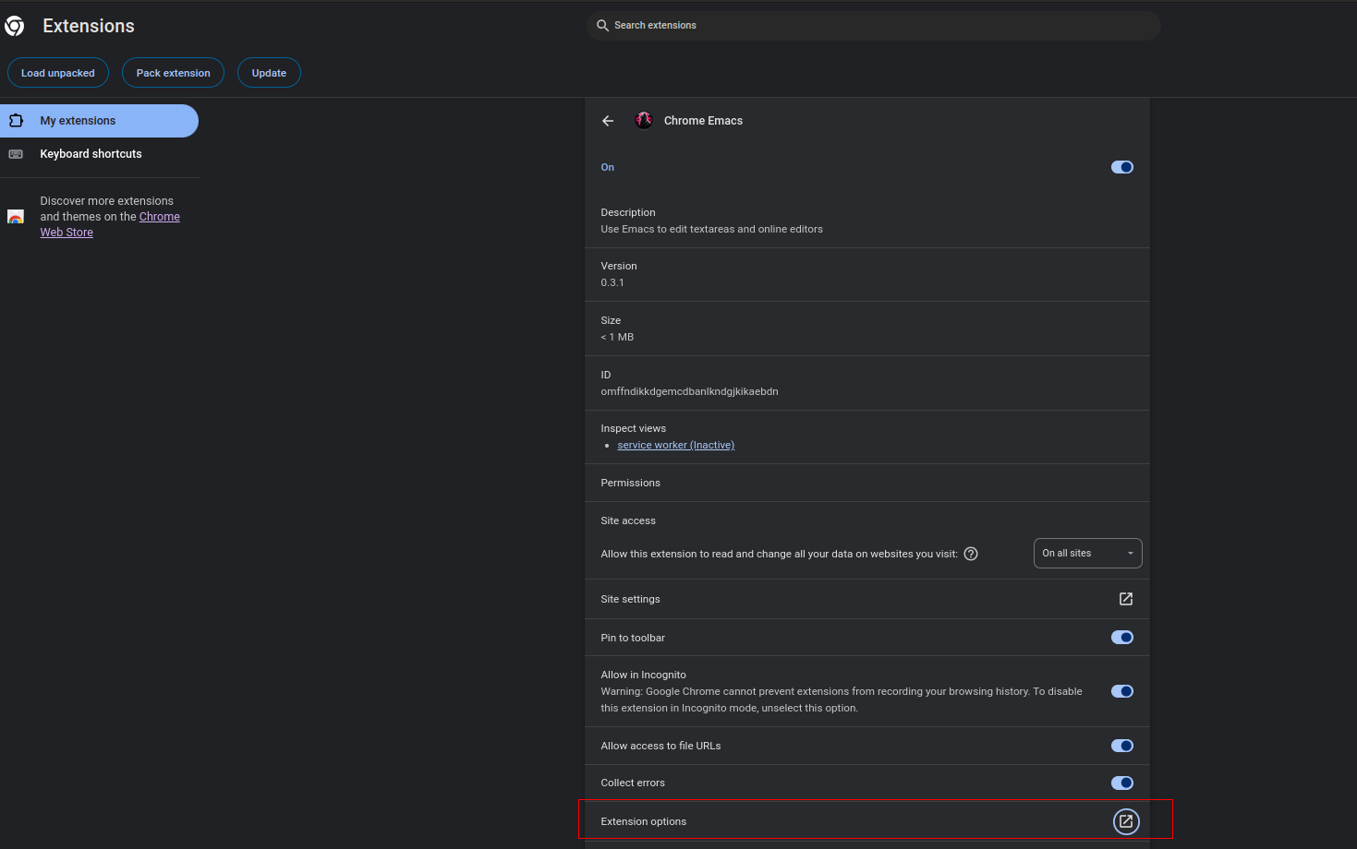Viewport: 1357px width, 849px height.
Task: Focus the Search extensions field
Action: click(x=874, y=26)
